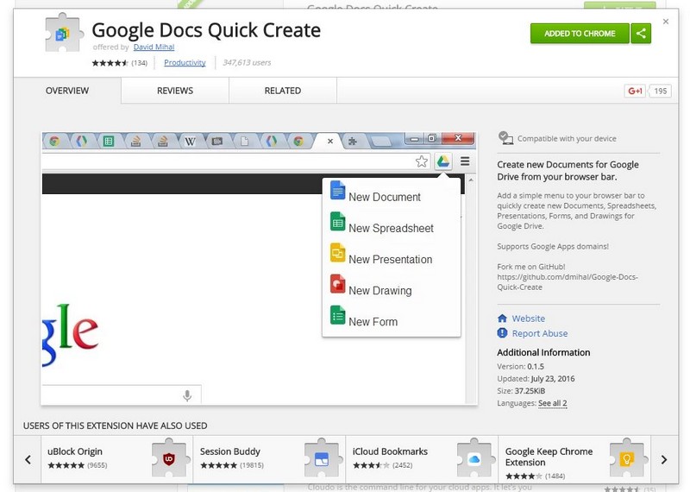Click the Website home icon
Viewport: 690px width, 492px height.
pos(502,319)
